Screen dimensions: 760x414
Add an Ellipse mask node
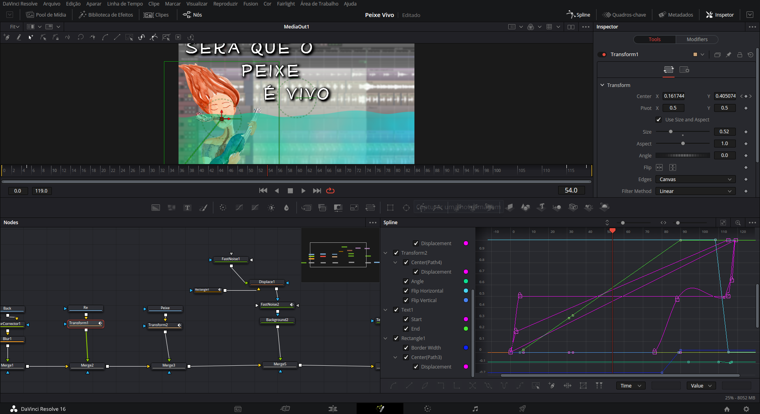[406, 207]
